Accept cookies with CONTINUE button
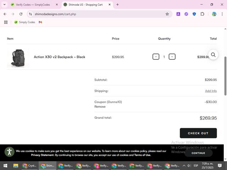The height and width of the screenshot is (170, 227). 198,153
